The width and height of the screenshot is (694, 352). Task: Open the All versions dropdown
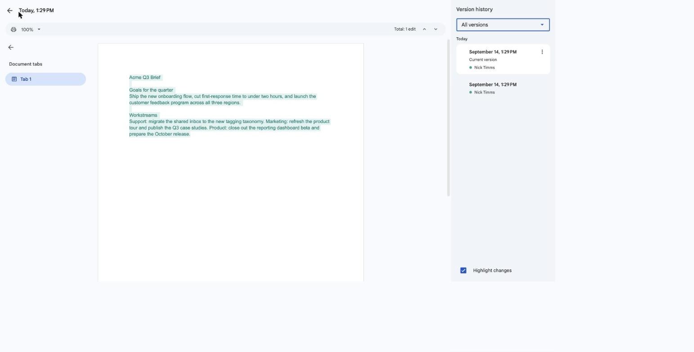coord(503,25)
